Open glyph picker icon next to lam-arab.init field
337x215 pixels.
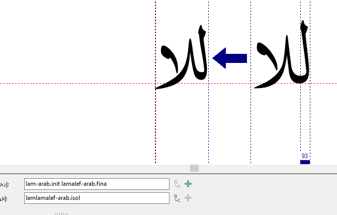point(177,184)
